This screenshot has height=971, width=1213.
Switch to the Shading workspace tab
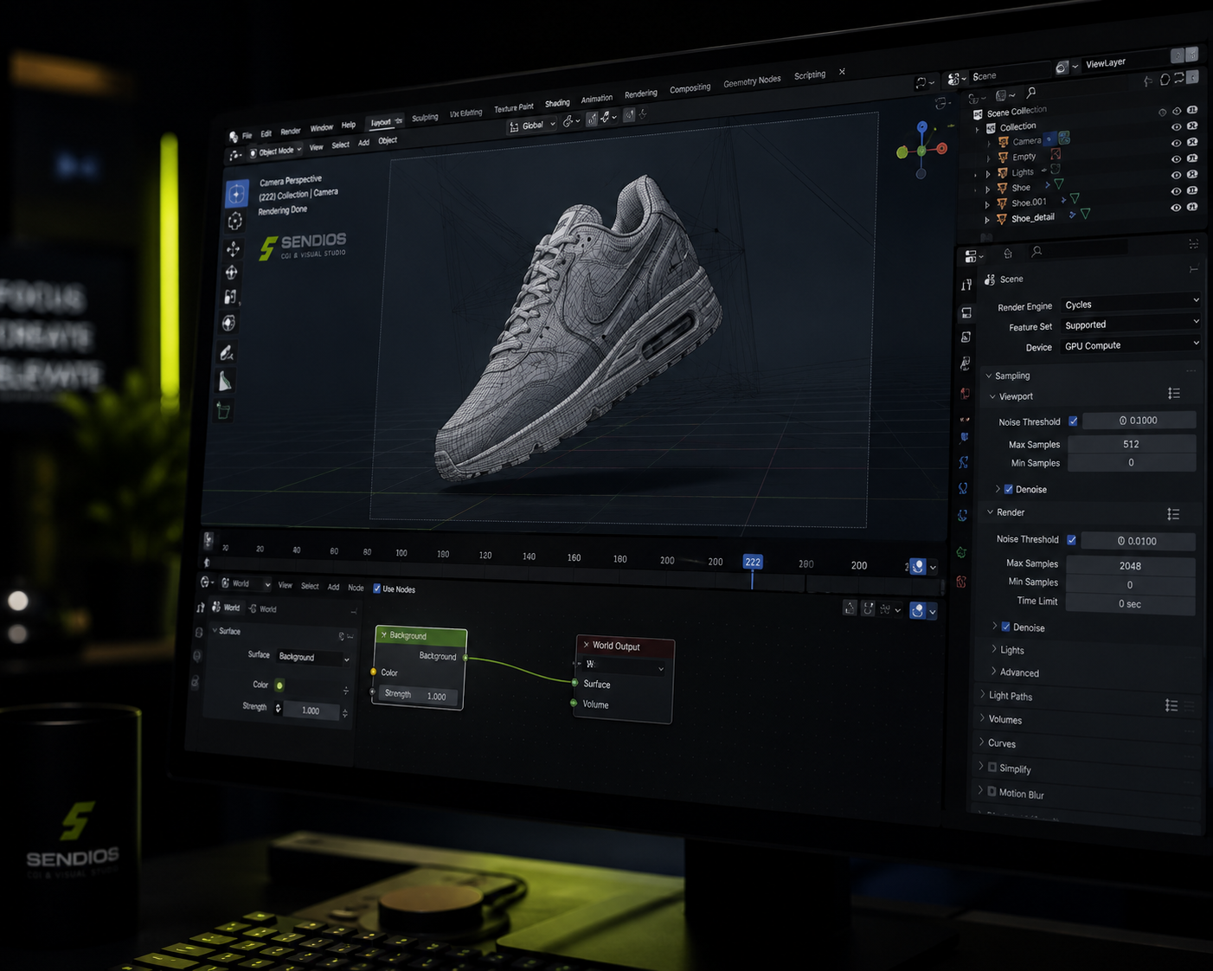[x=557, y=103]
